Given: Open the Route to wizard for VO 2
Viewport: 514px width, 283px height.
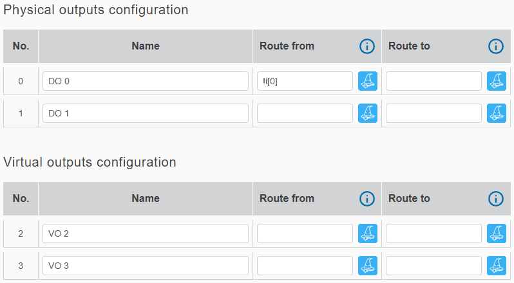Looking at the screenshot, I should pyautogui.click(x=496, y=233).
